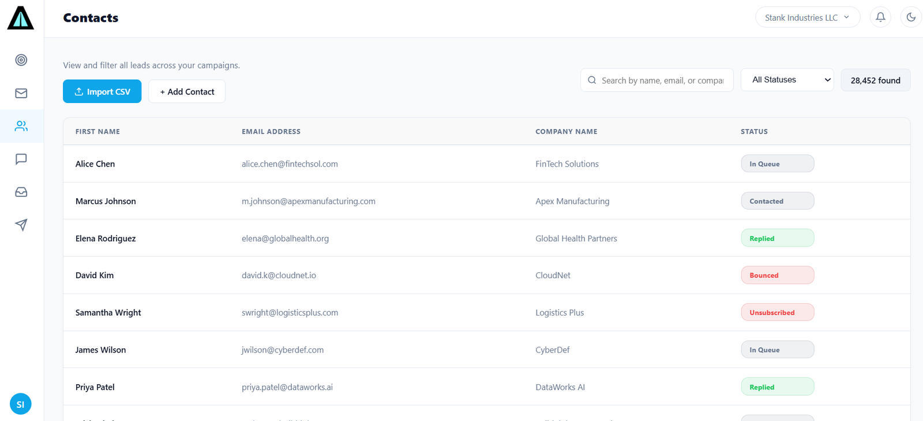Select the David Kim contact name
Screen dimensions: 923x421
[95, 275]
